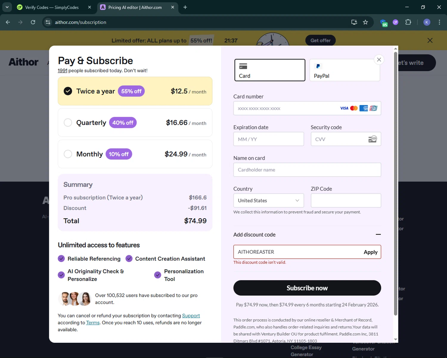Click the Get offer button in banner
Image resolution: width=447 pixels, height=358 pixels.
pyautogui.click(x=320, y=40)
